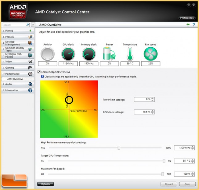Click the Temperature thermometer icon

pyautogui.click(x=130, y=54)
